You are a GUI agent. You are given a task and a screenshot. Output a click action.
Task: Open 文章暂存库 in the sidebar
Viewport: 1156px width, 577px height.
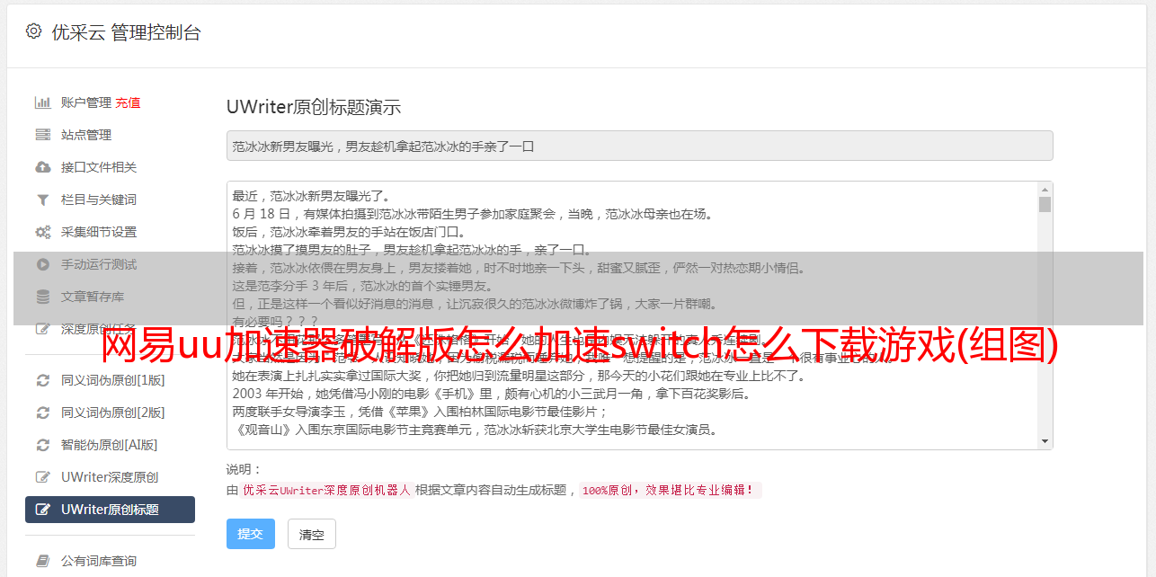[93, 297]
